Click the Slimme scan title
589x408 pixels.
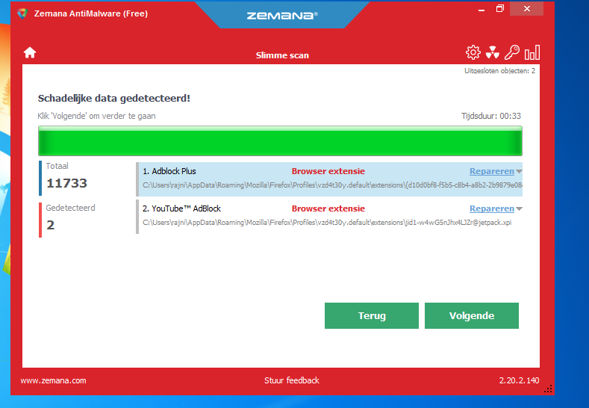(282, 55)
